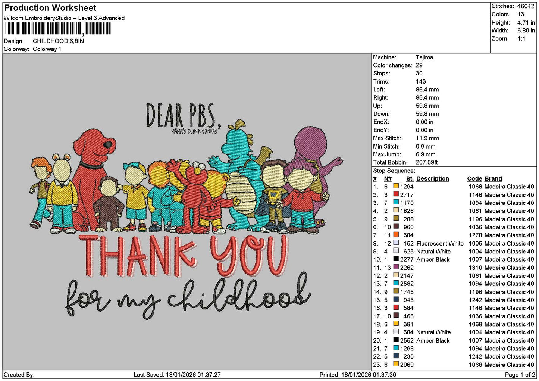Click code "1242" in row 22
The width and height of the screenshot is (539, 381).
[475, 356]
